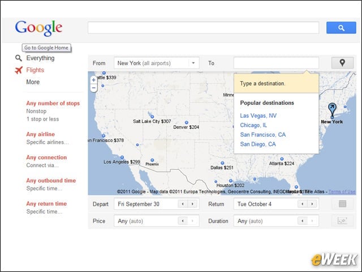Select the Flights search category
362x272 pixels.
[35, 70]
